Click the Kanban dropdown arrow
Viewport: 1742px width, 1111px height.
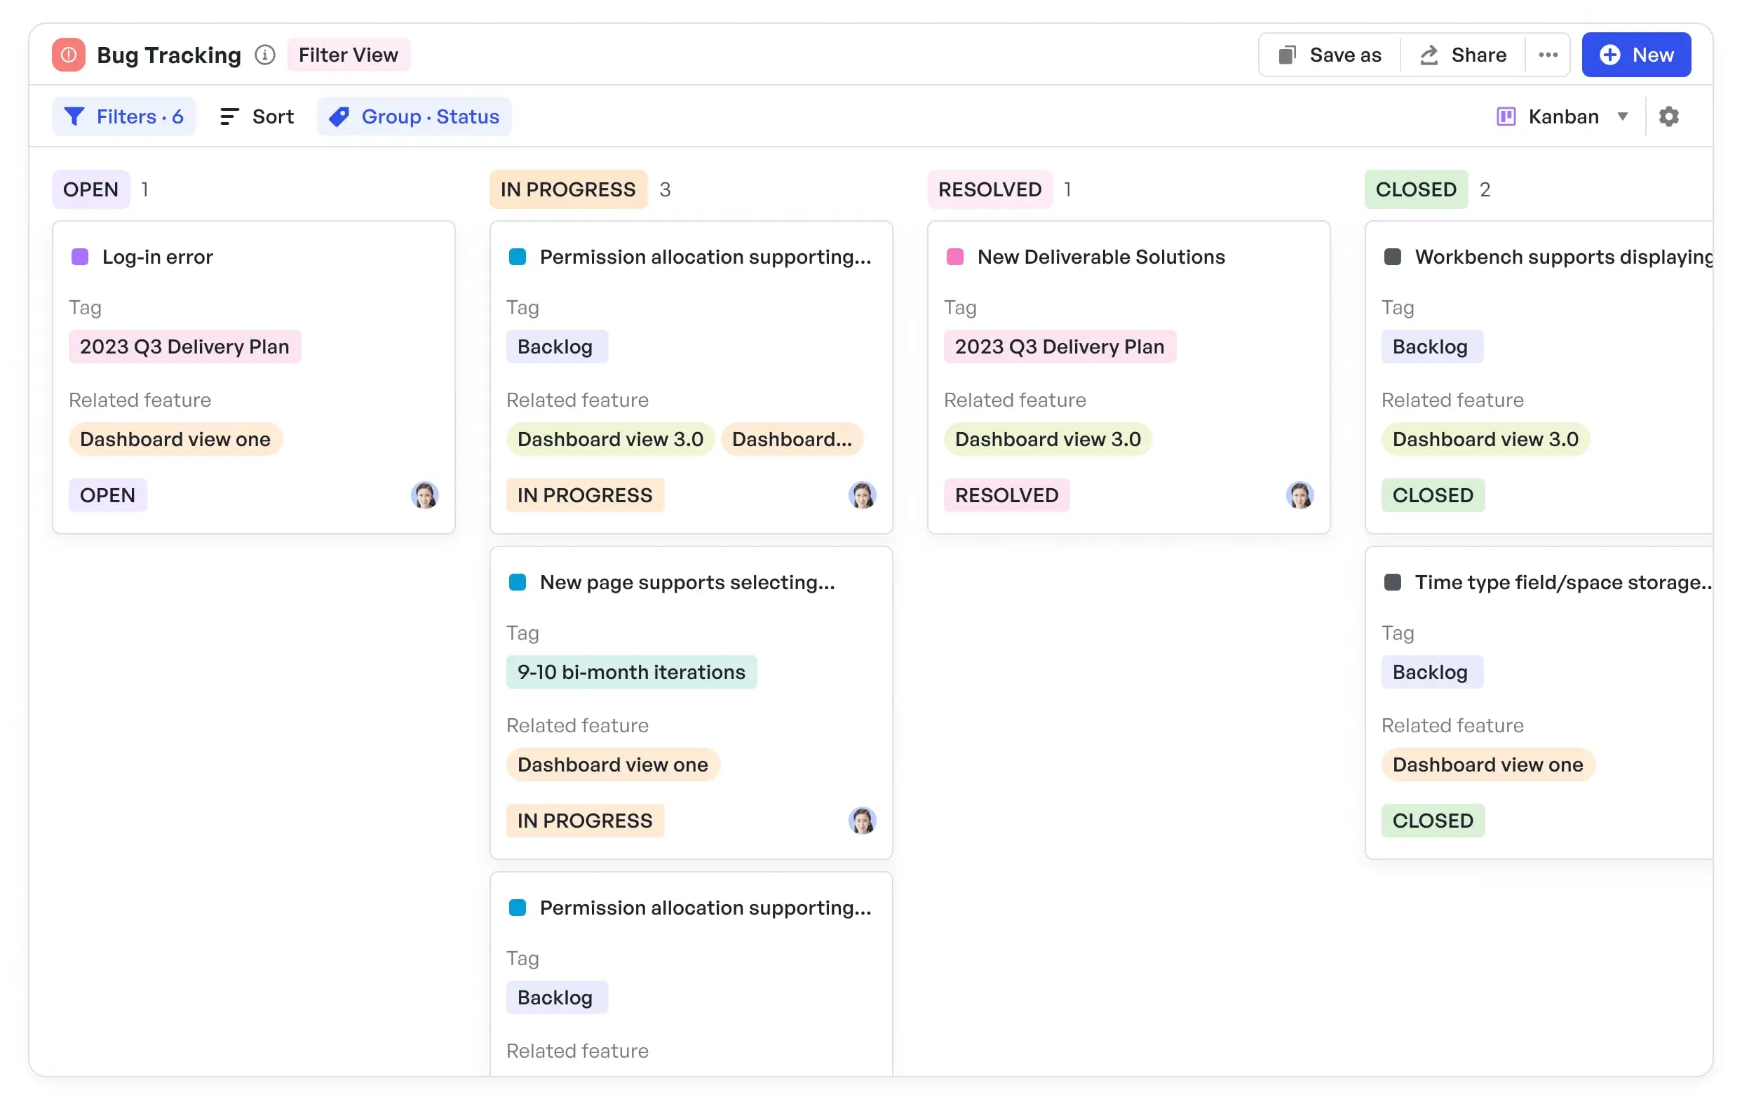coord(1624,117)
